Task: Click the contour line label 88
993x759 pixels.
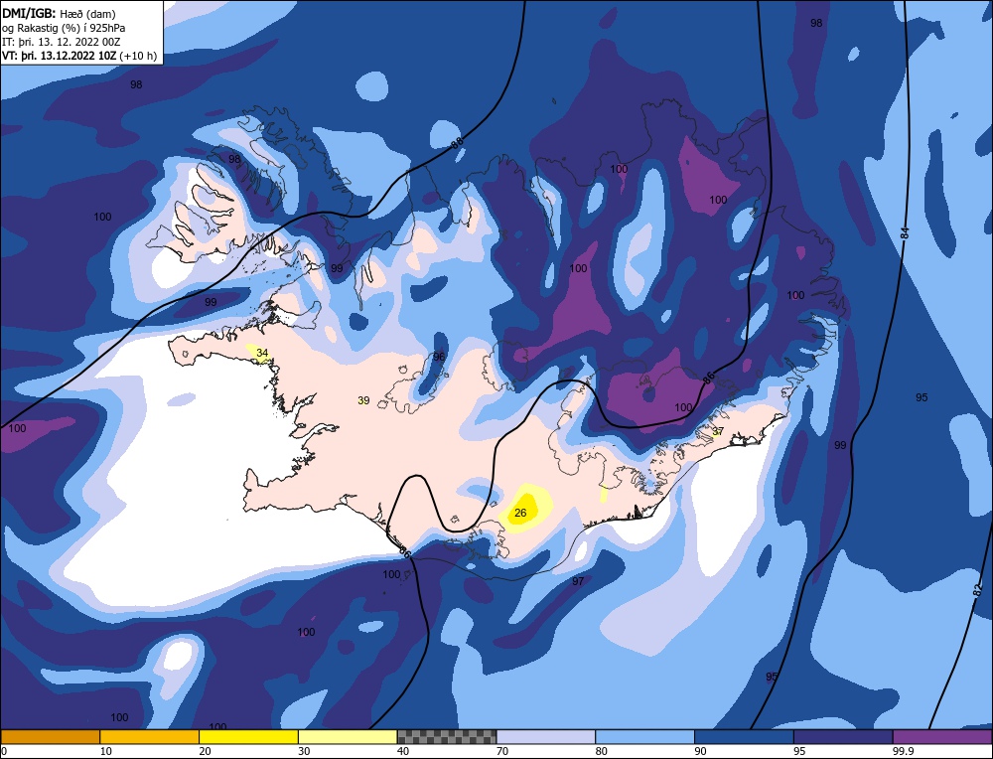Action: point(457,143)
